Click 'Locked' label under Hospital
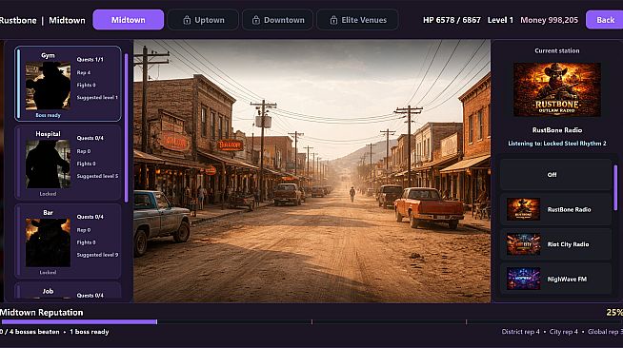Screen dimensions: 623x348 pos(48,194)
